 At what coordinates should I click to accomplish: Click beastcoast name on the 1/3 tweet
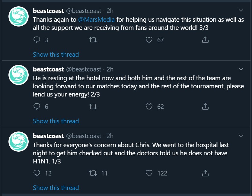(x=48, y=136)
